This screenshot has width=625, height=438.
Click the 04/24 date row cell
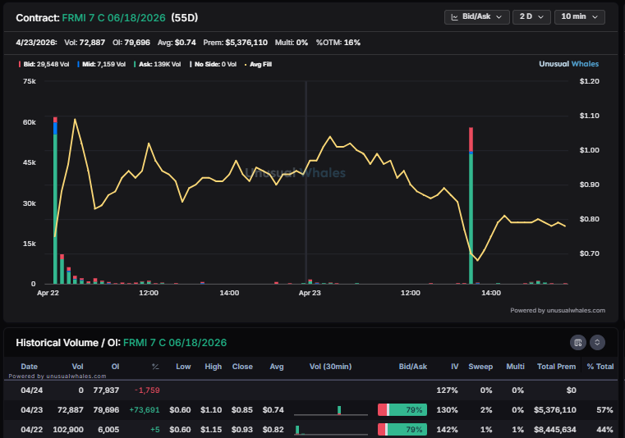pos(31,390)
